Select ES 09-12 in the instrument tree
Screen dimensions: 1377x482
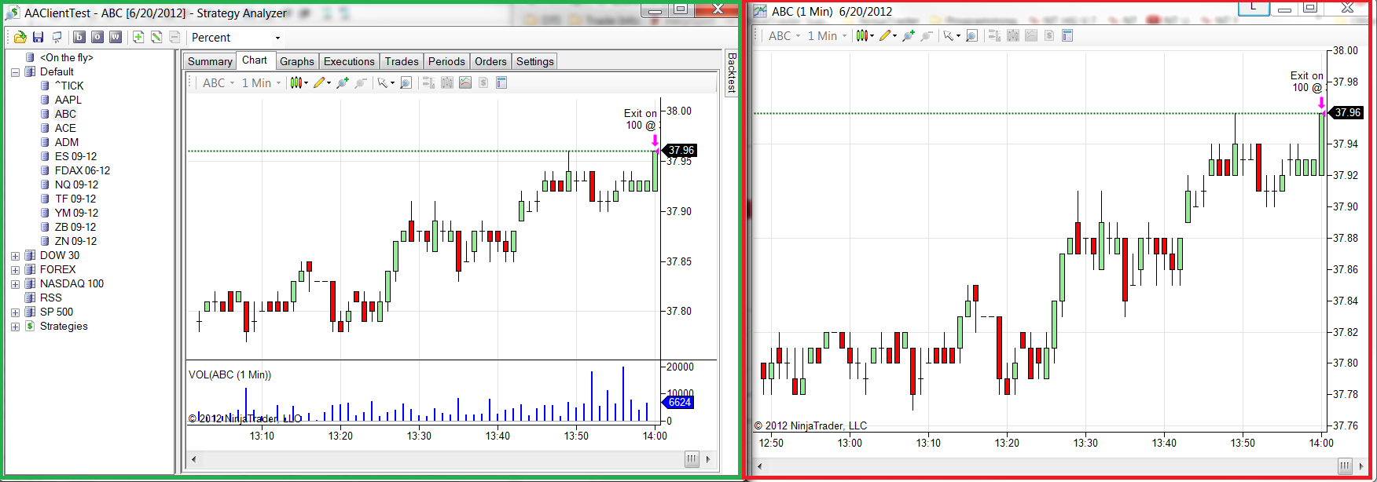[x=75, y=156]
